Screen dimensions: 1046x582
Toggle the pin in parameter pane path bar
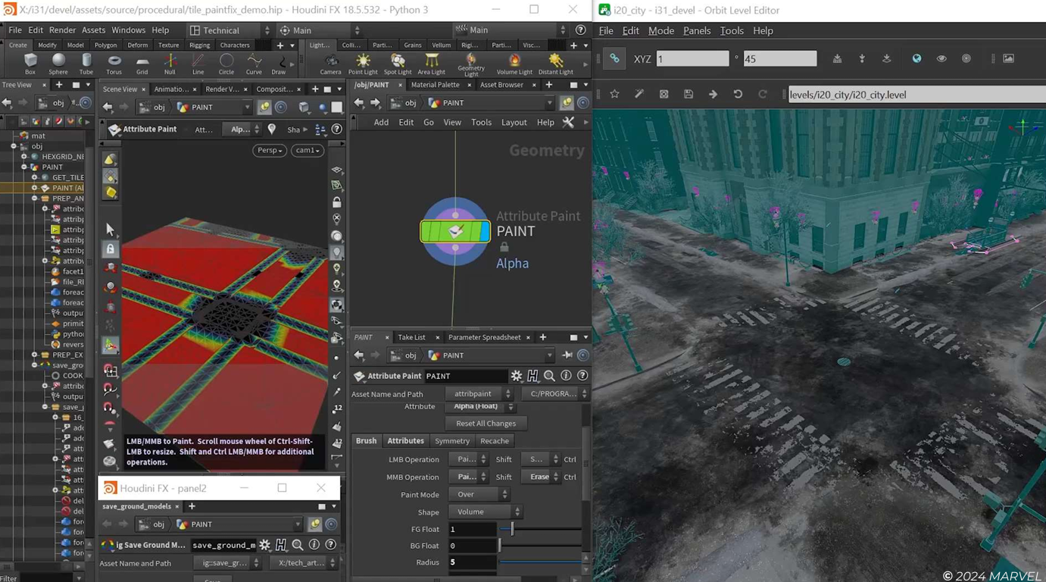pyautogui.click(x=567, y=355)
